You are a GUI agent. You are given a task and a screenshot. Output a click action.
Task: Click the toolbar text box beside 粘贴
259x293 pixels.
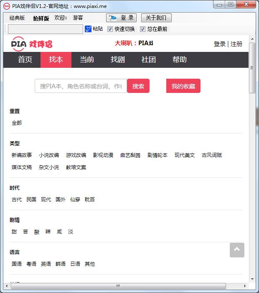pos(46,29)
